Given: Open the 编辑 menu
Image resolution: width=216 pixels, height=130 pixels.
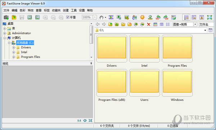Looking at the screenshot, I should [x=14, y=10].
